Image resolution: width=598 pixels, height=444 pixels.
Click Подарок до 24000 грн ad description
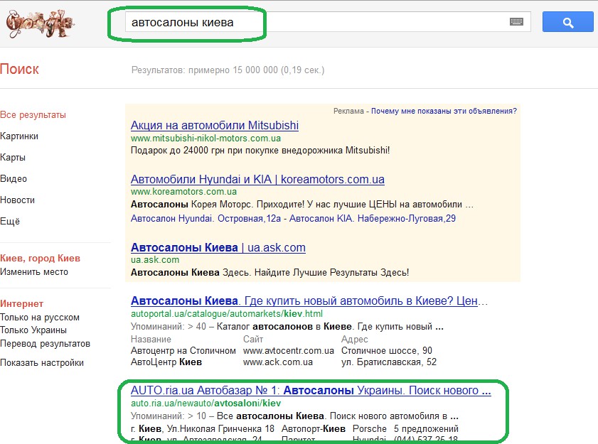(260, 150)
